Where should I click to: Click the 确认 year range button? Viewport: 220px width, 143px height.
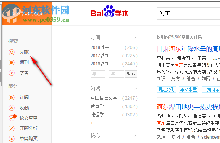131,74
